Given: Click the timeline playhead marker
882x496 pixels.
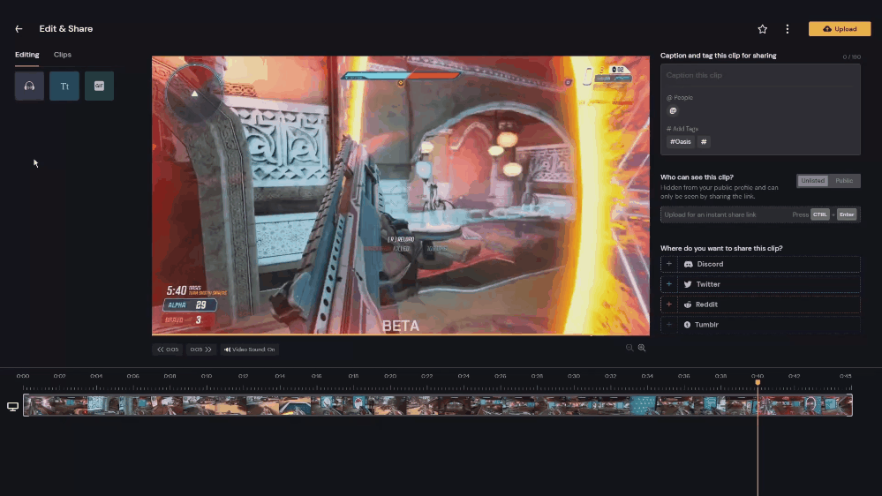Looking at the screenshot, I should [758, 382].
